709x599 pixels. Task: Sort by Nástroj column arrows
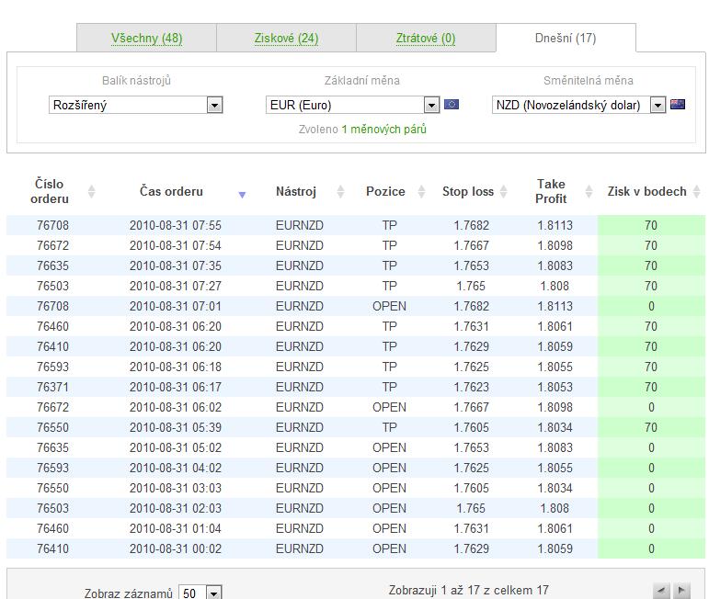(341, 191)
